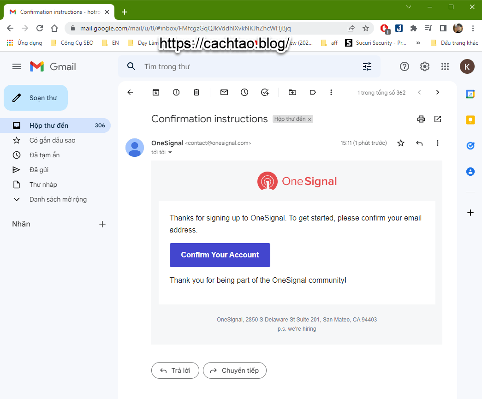Share this page from address bar
The width and height of the screenshot is (482, 399).
351,28
